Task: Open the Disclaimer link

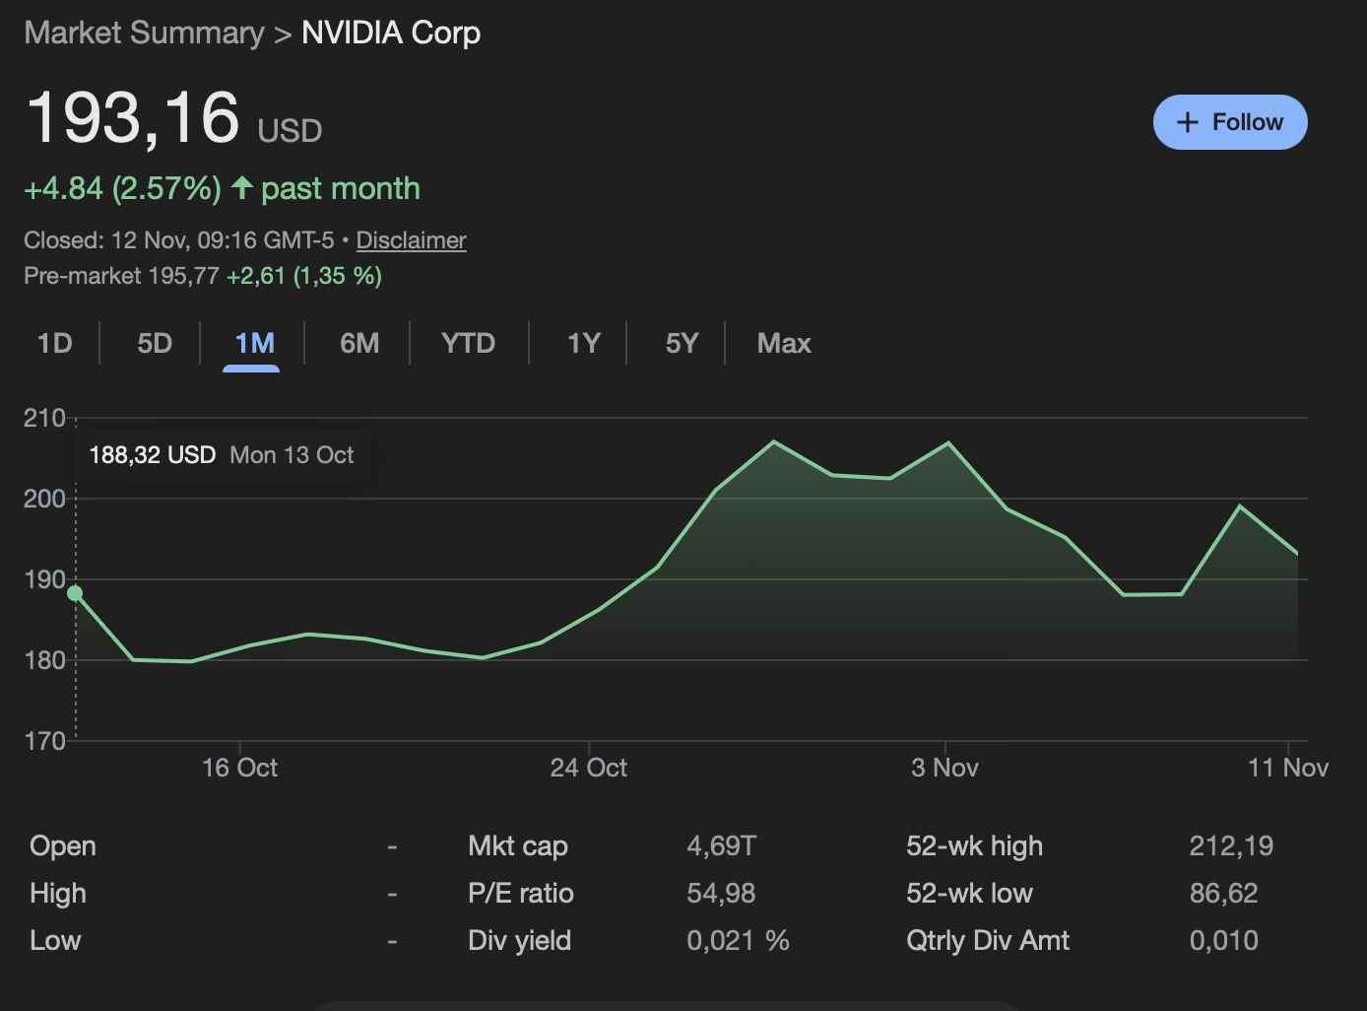Action: point(412,239)
